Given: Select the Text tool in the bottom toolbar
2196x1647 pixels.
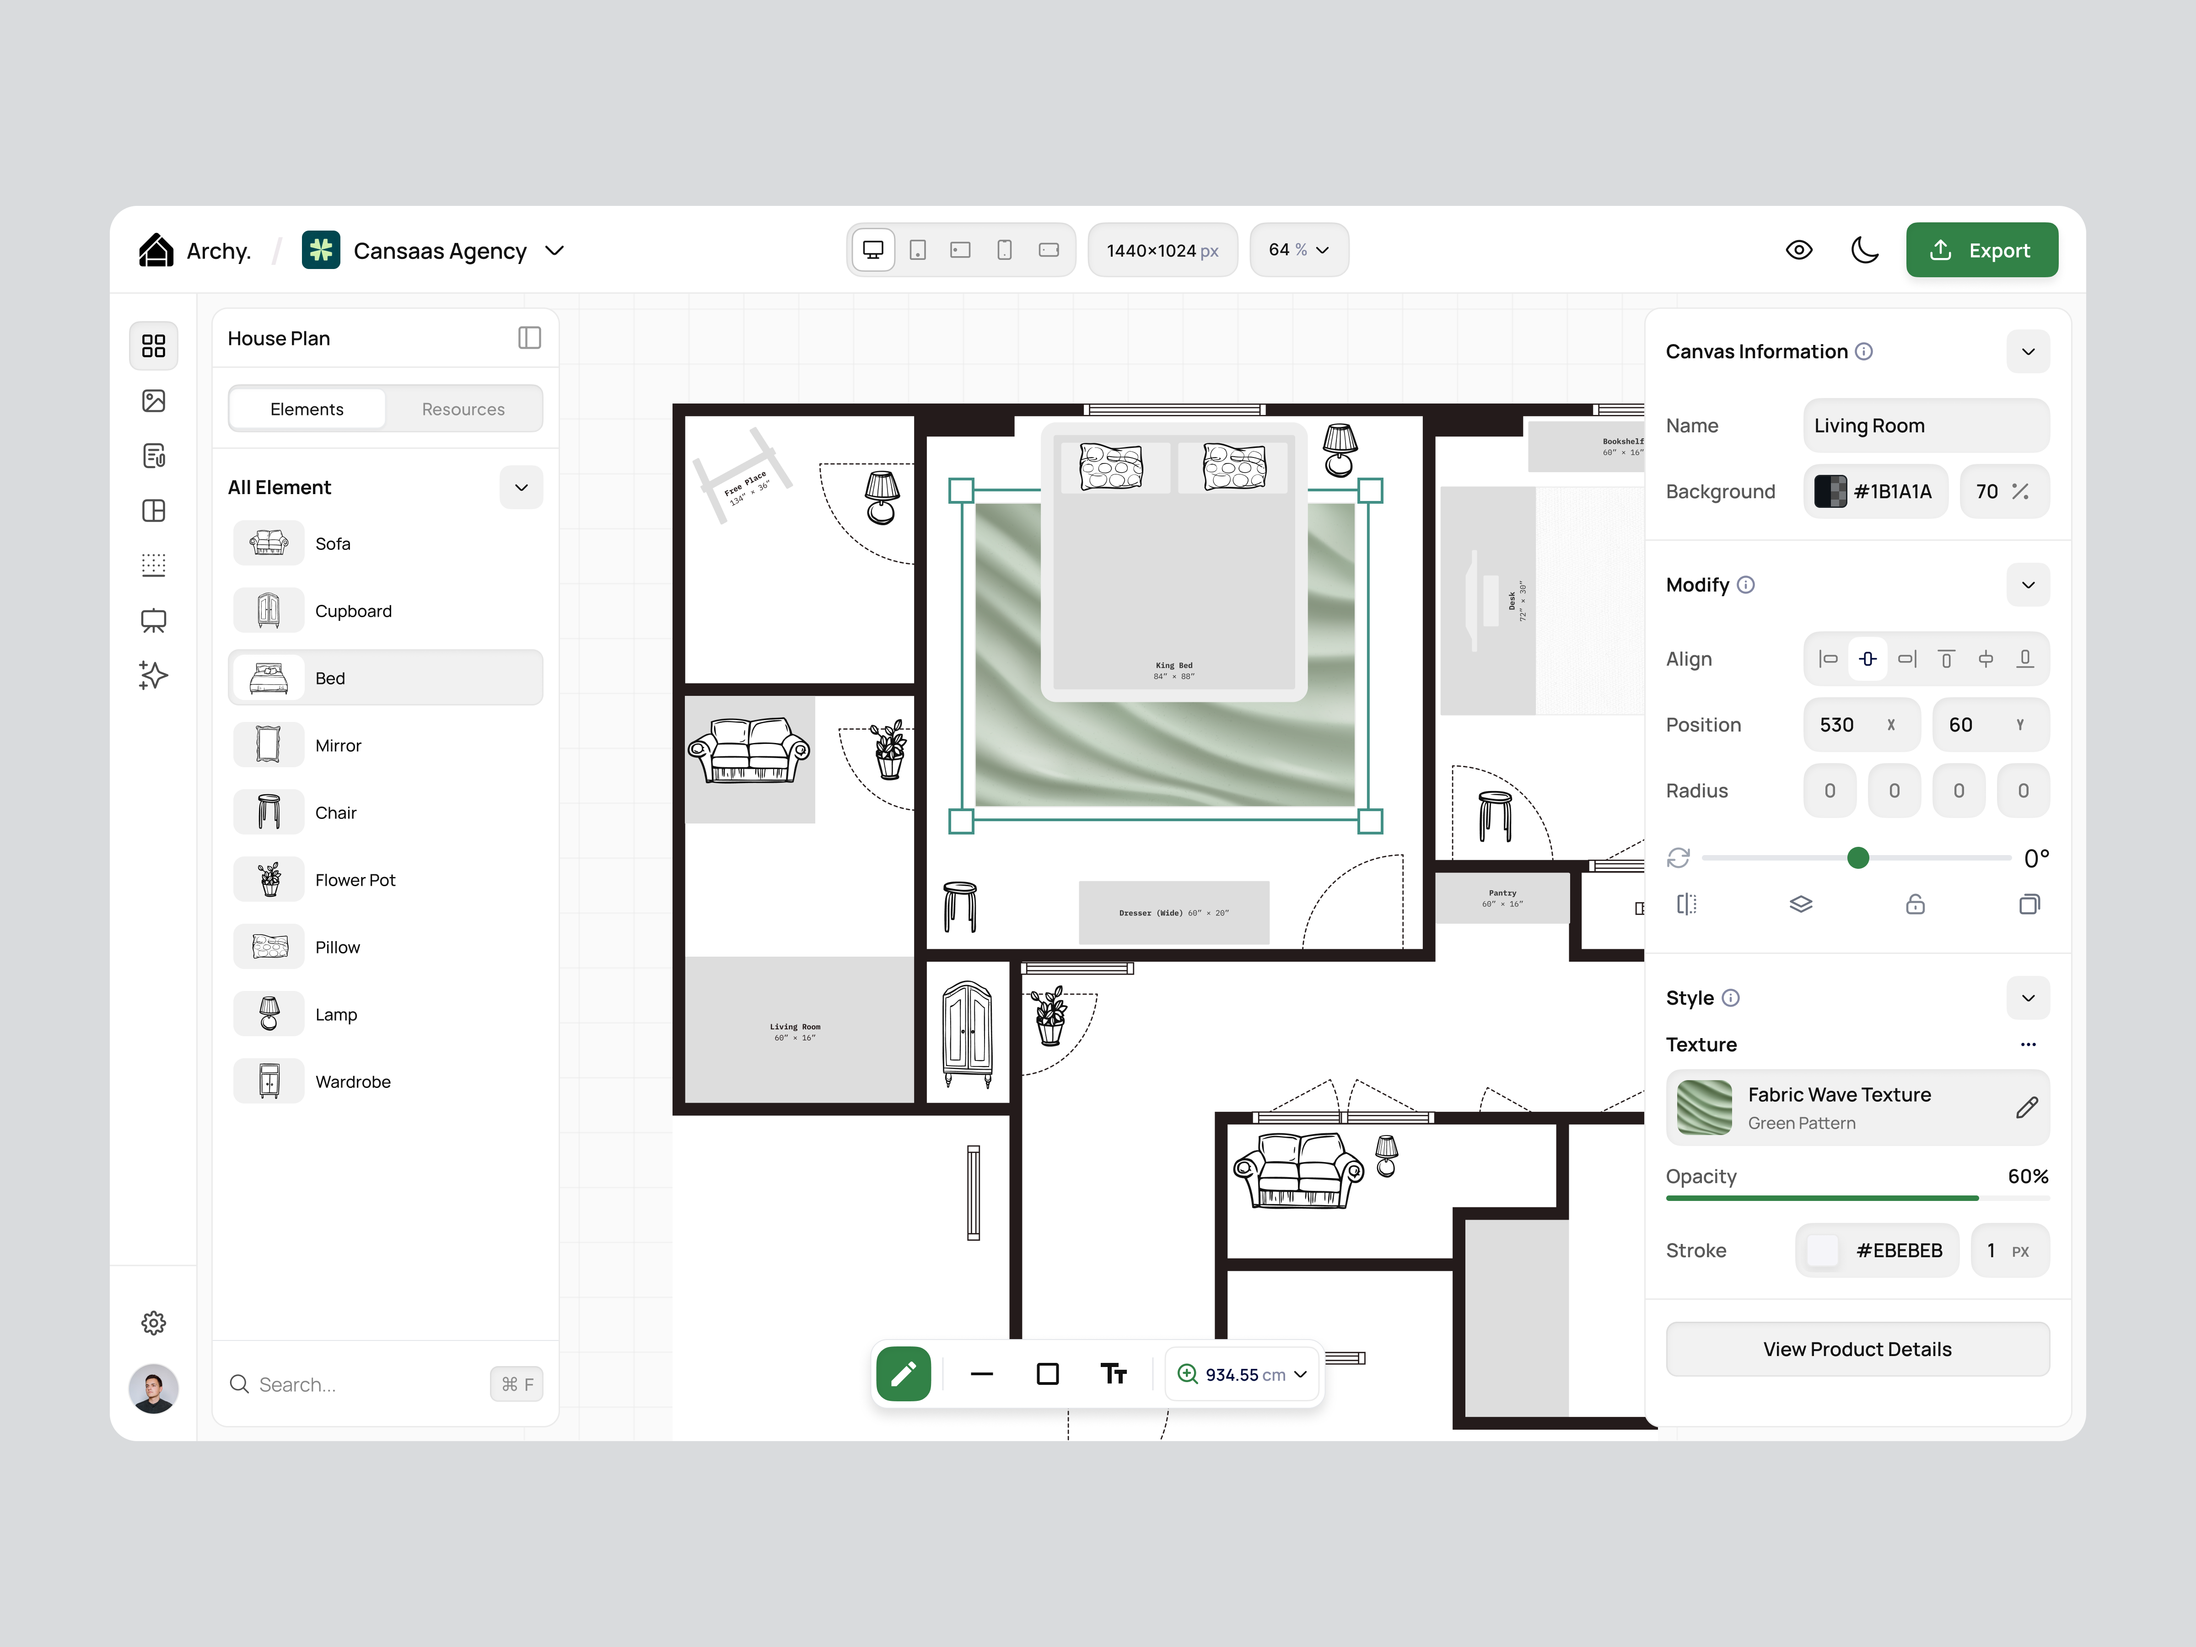Looking at the screenshot, I should click(x=1114, y=1374).
